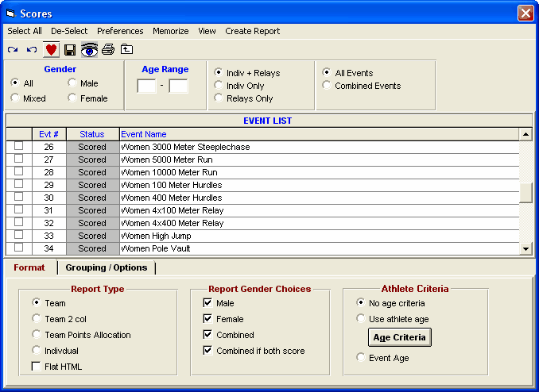Click the event list scrollbar thumb

click(x=525, y=193)
